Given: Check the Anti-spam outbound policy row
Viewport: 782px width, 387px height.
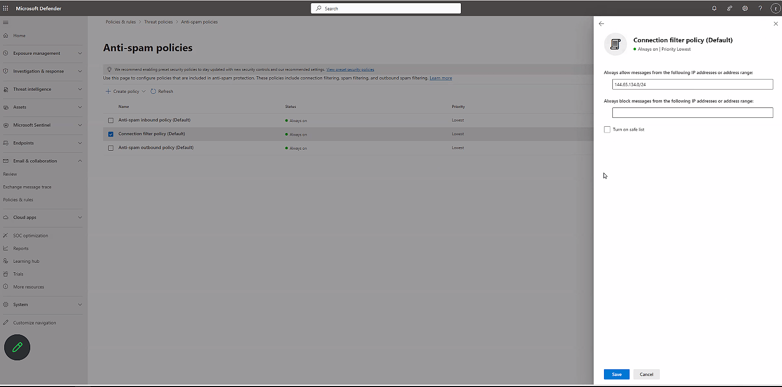Looking at the screenshot, I should (111, 148).
